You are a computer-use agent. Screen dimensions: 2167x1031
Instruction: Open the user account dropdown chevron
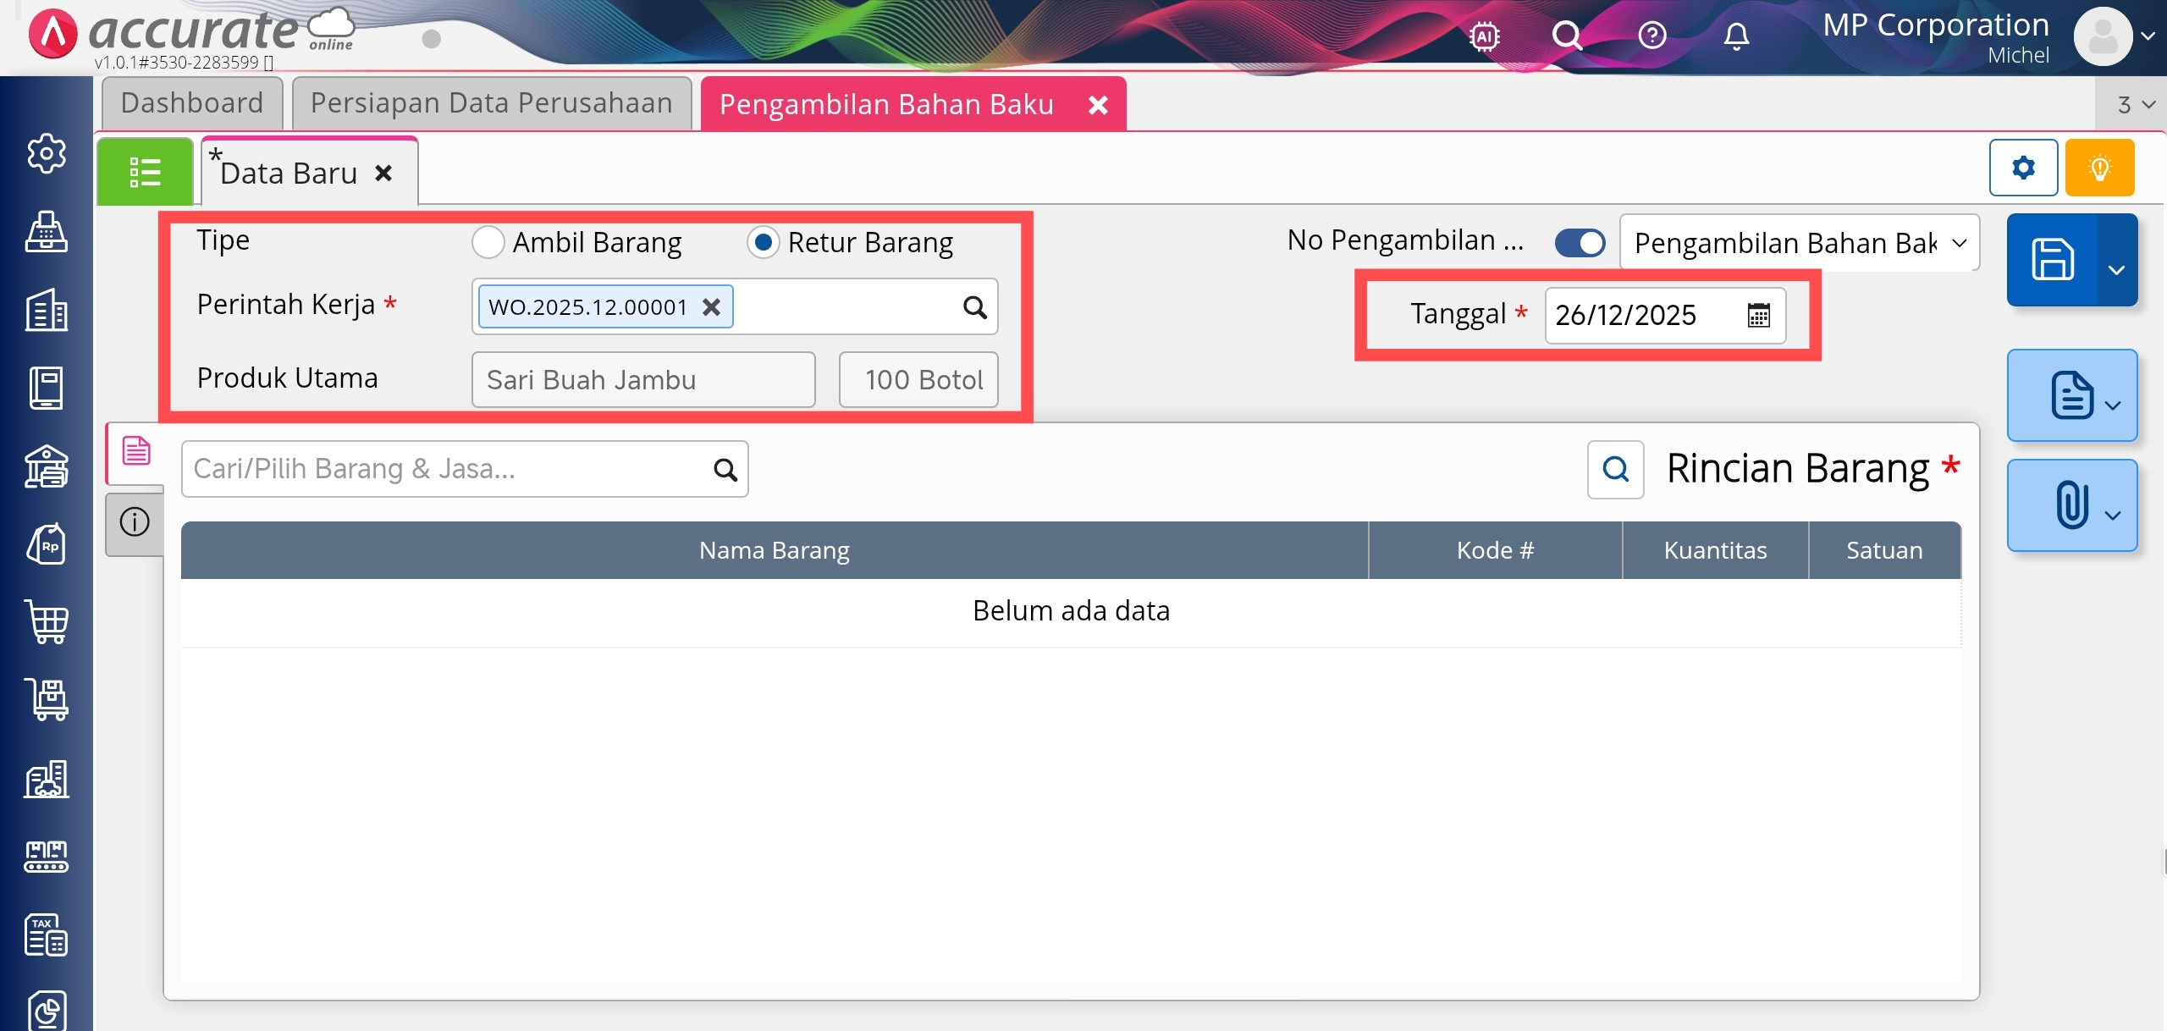(2148, 36)
